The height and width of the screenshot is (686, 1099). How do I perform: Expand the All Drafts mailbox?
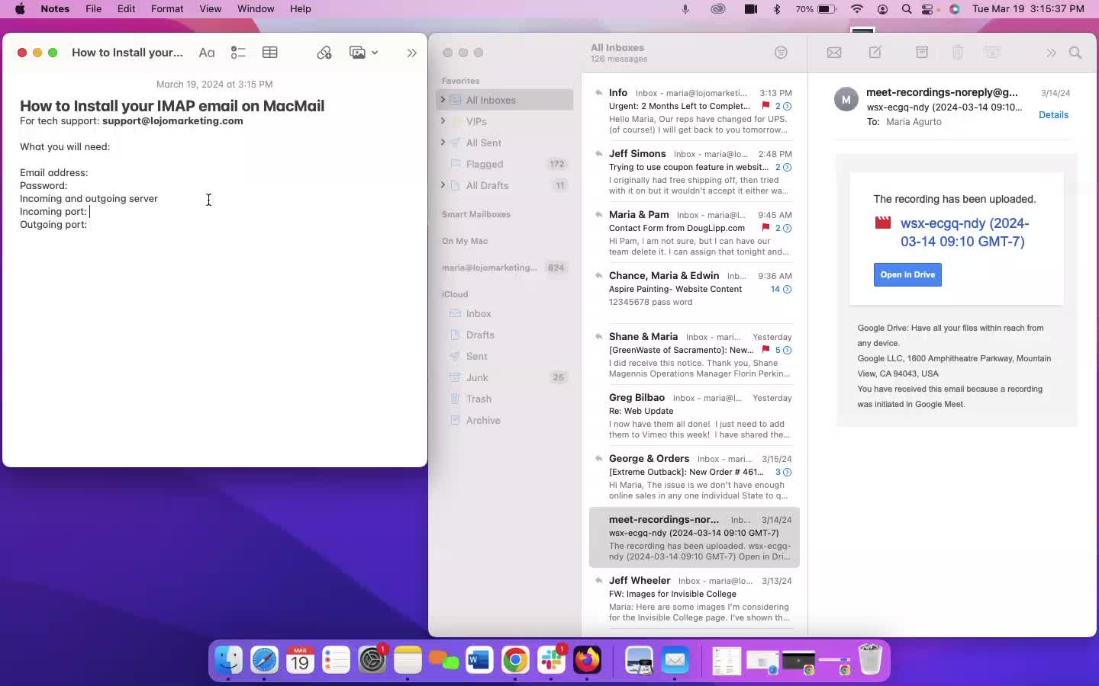pos(443,185)
